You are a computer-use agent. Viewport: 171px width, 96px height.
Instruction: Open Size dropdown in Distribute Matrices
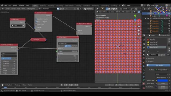coord(9,56)
